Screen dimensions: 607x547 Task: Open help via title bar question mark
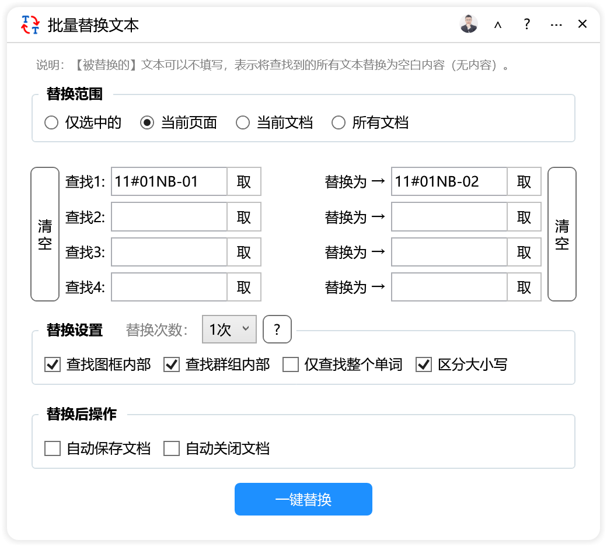coord(526,24)
